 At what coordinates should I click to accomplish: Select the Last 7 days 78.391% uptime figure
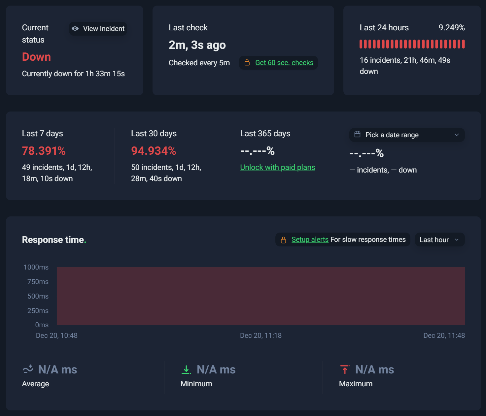(x=44, y=151)
